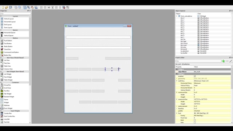
Task: Check the Italic font checkbox
Action: coord(195,123)
